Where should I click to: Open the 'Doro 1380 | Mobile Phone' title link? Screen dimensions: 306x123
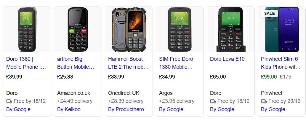coord(26,63)
